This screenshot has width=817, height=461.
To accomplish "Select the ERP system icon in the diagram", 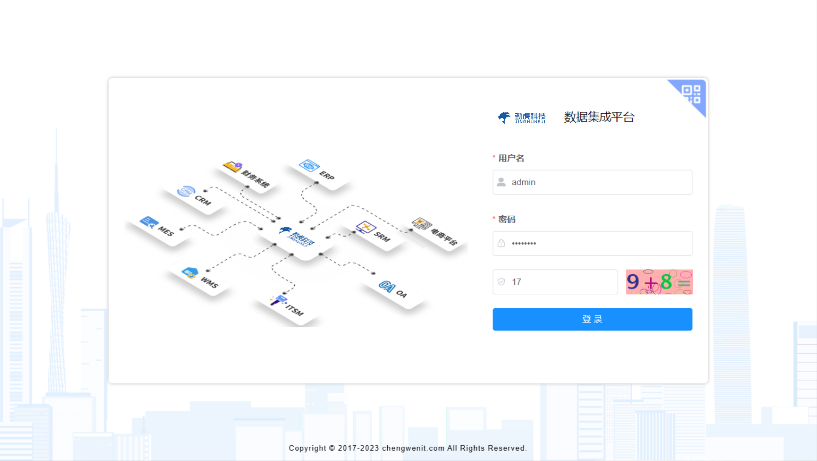I will (310, 166).
